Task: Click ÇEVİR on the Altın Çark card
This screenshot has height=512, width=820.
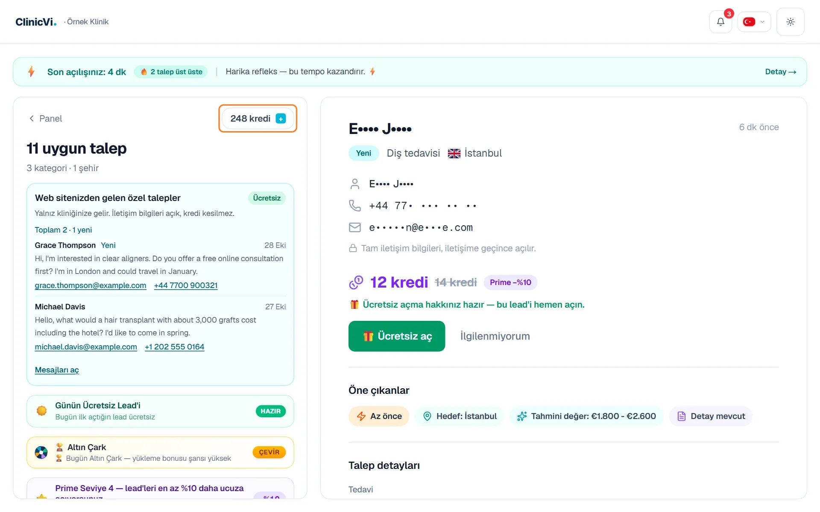Action: [x=269, y=452]
